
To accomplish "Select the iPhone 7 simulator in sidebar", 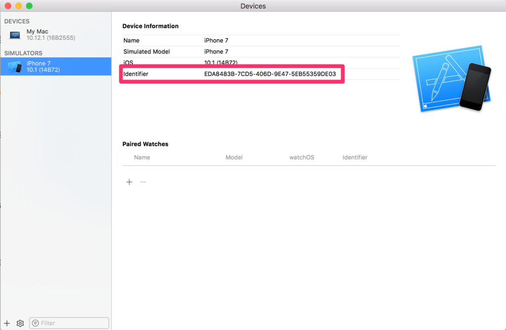I will click(56, 67).
